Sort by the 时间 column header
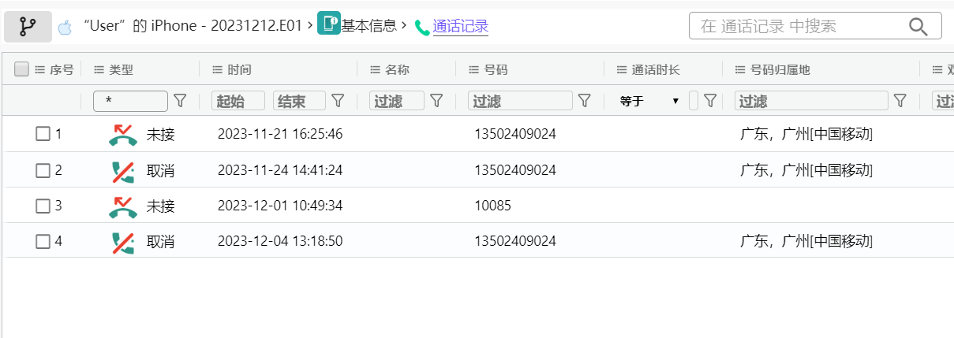Image resolution: width=954 pixels, height=338 pixels. [240, 70]
